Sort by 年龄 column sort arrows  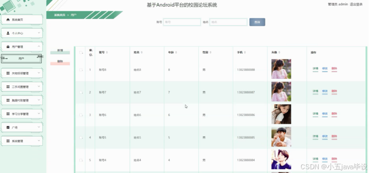click(176, 52)
